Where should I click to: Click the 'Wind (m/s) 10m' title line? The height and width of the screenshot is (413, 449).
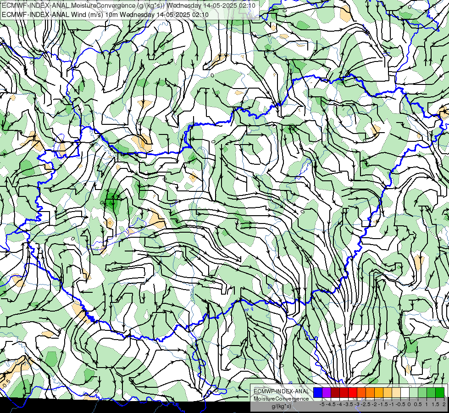point(105,15)
